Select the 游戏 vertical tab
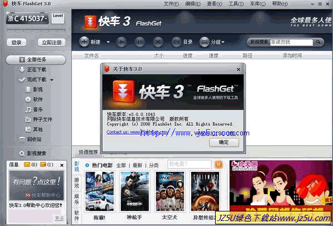The height and width of the screenshot is (226, 333). tap(77, 183)
